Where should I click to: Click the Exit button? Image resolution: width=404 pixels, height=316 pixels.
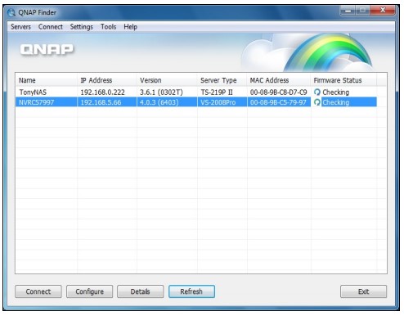(363, 291)
